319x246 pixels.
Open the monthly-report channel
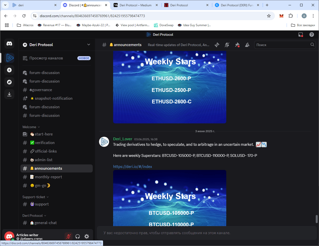click(56, 177)
